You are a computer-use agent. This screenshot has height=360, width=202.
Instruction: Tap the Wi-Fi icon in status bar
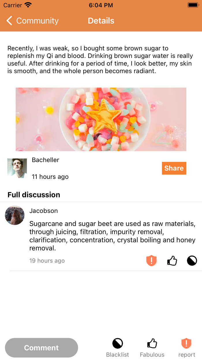coord(28,5)
